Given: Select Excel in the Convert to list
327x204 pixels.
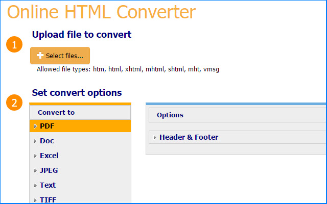Looking at the screenshot, I should click(49, 156).
